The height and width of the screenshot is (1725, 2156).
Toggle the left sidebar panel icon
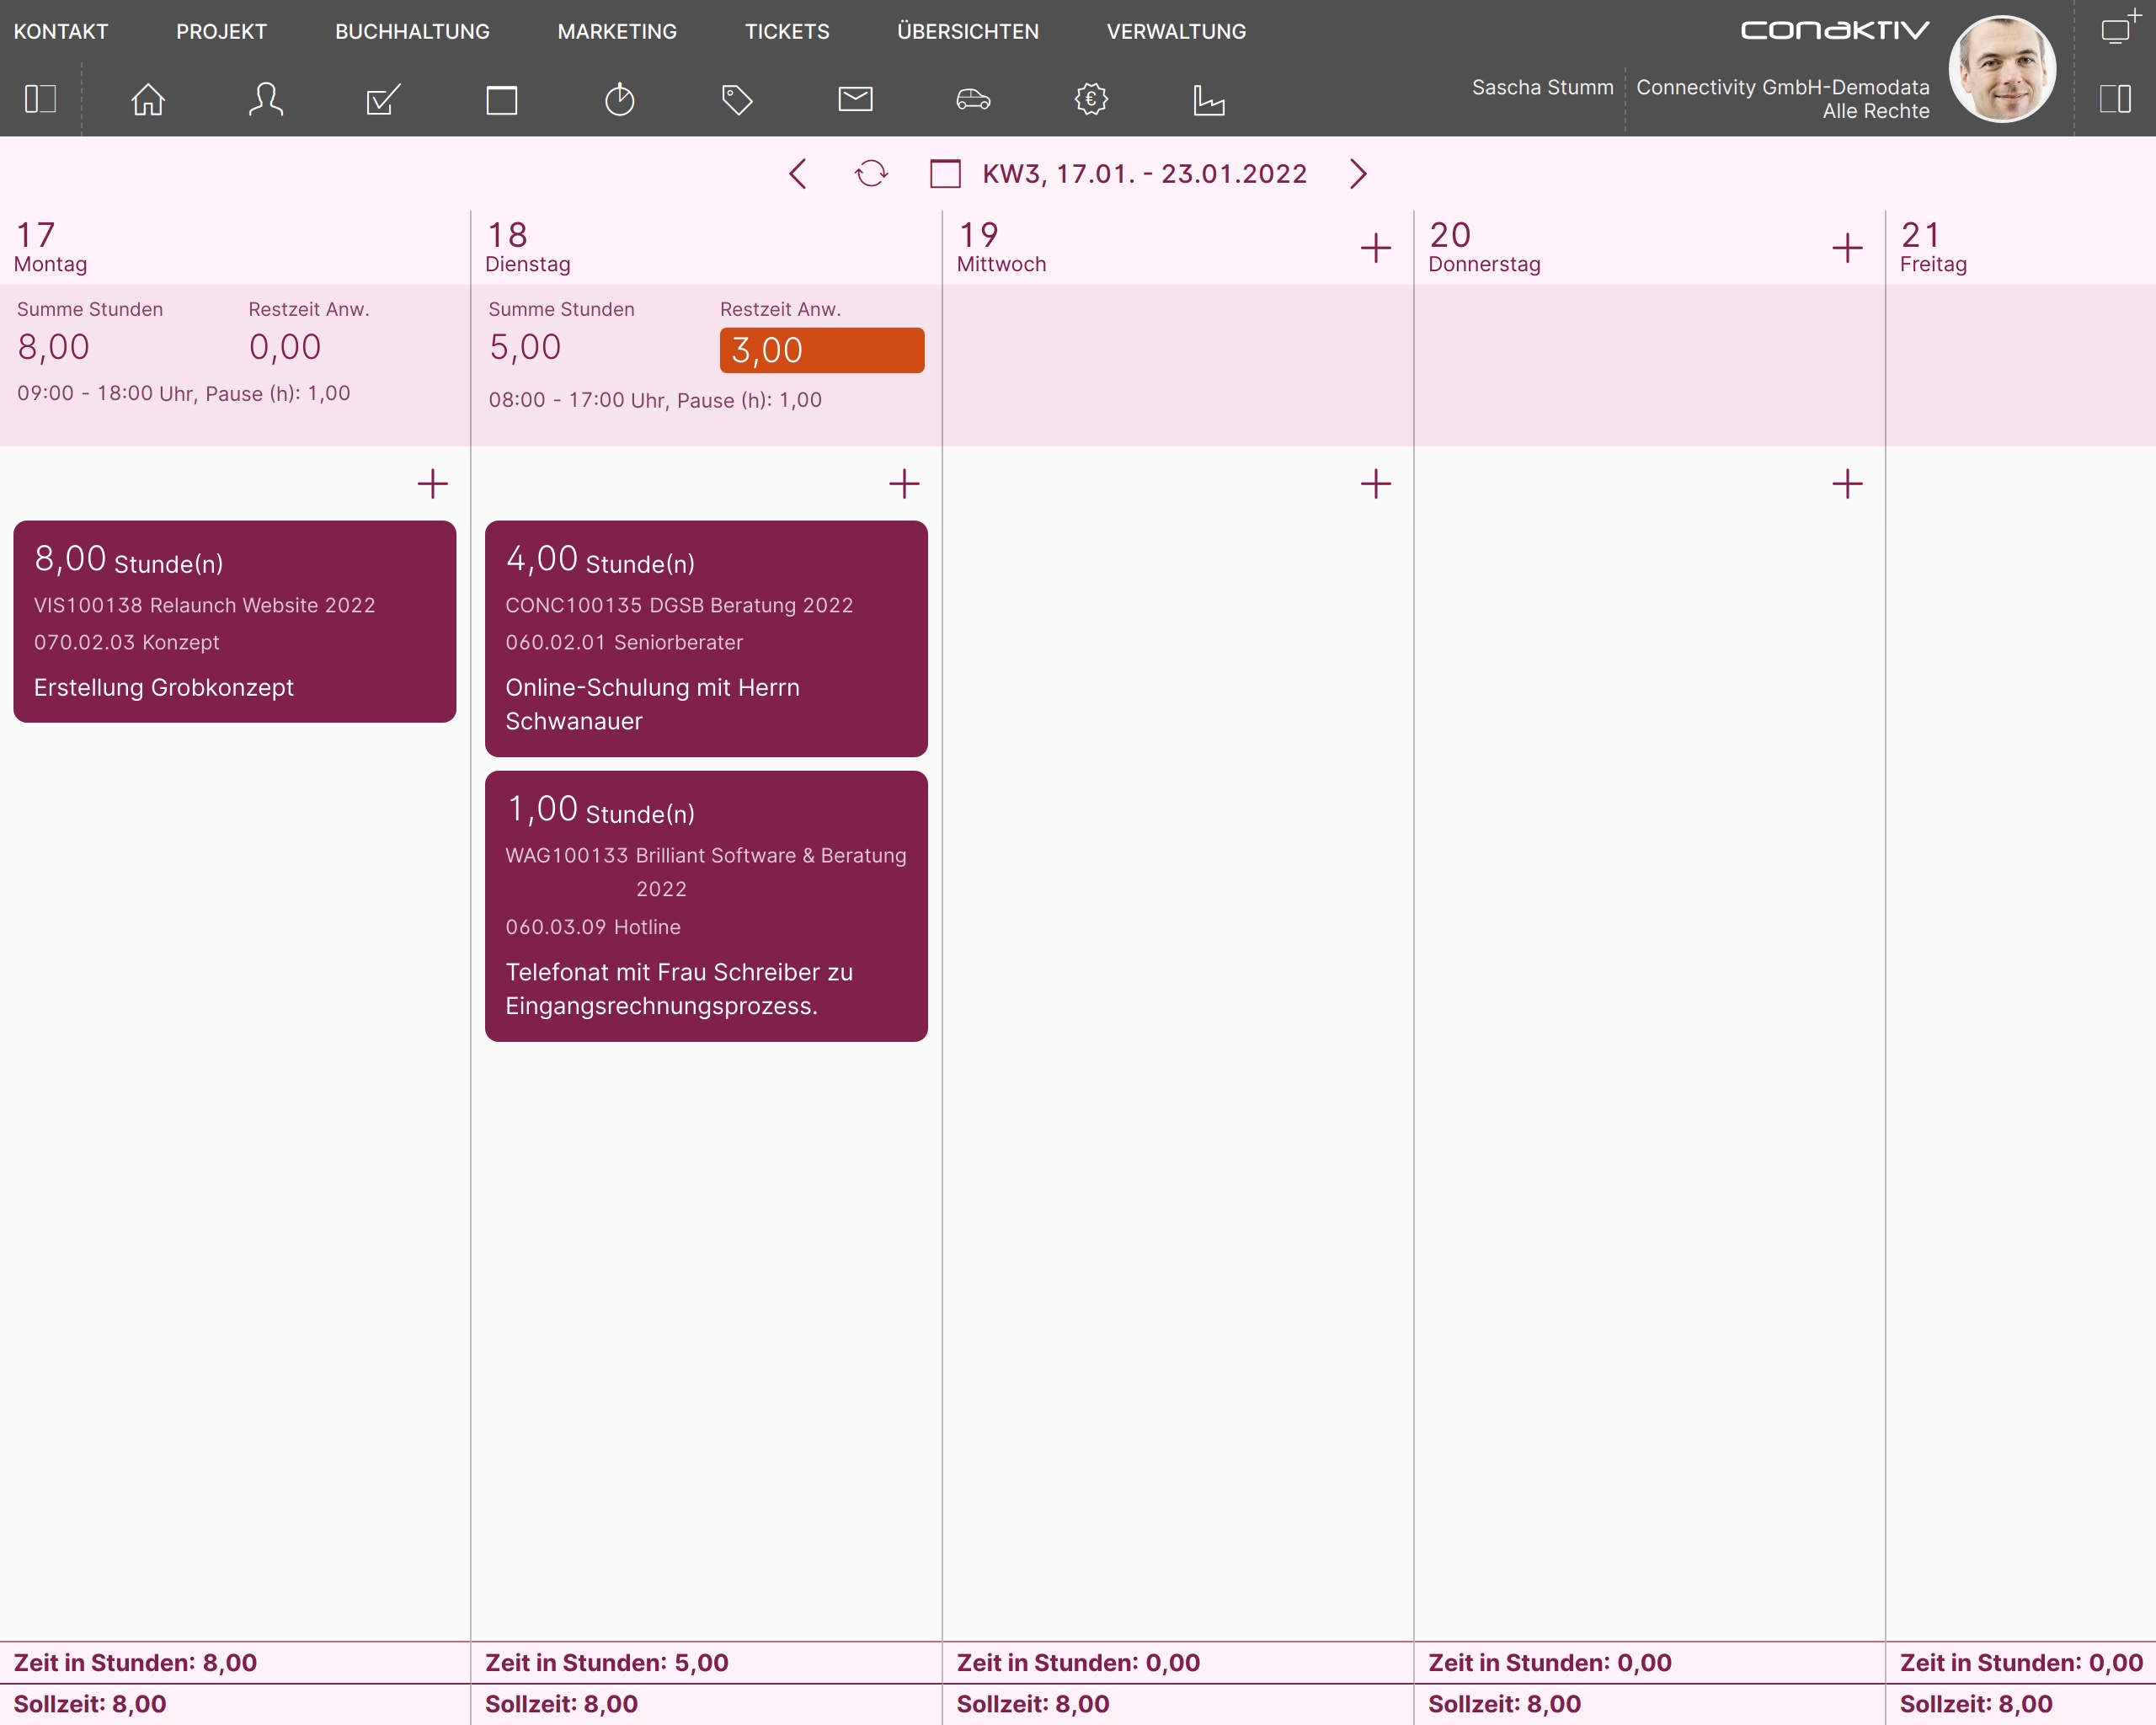point(40,99)
